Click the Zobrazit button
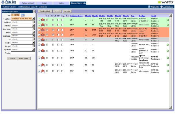 (12, 59)
